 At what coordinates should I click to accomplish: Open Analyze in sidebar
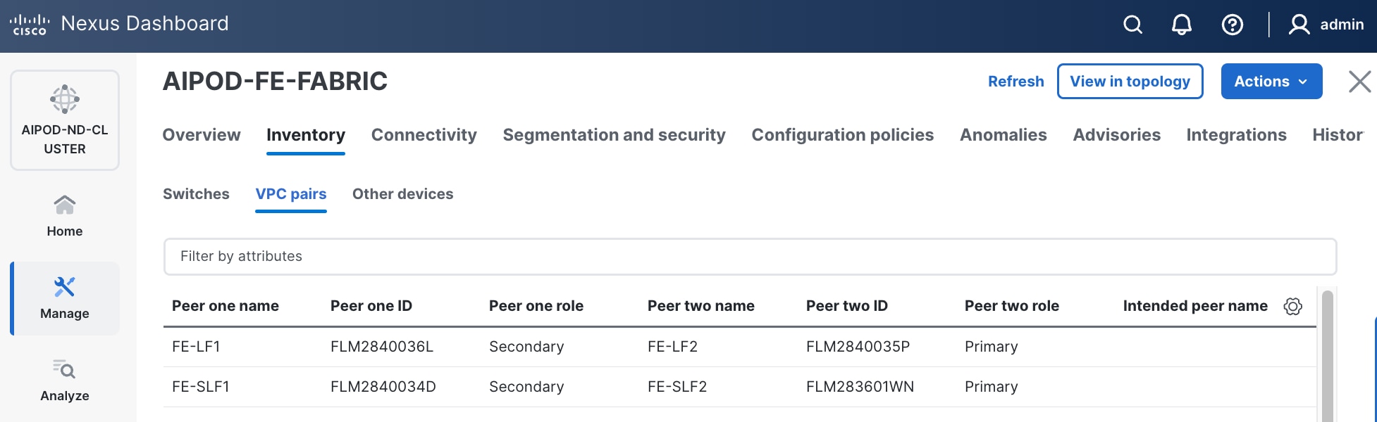[x=65, y=381]
